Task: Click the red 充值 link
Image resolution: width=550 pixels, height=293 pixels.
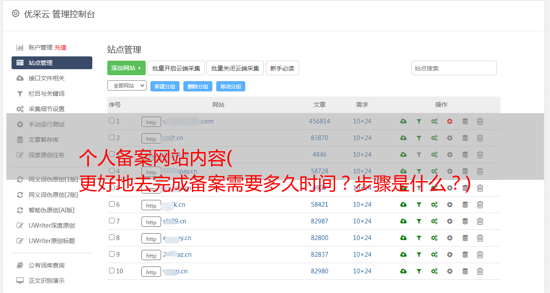Action: point(60,47)
